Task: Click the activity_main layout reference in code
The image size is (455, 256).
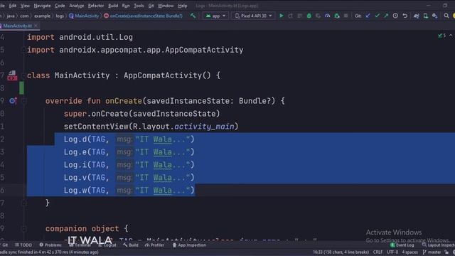Action: pos(204,127)
